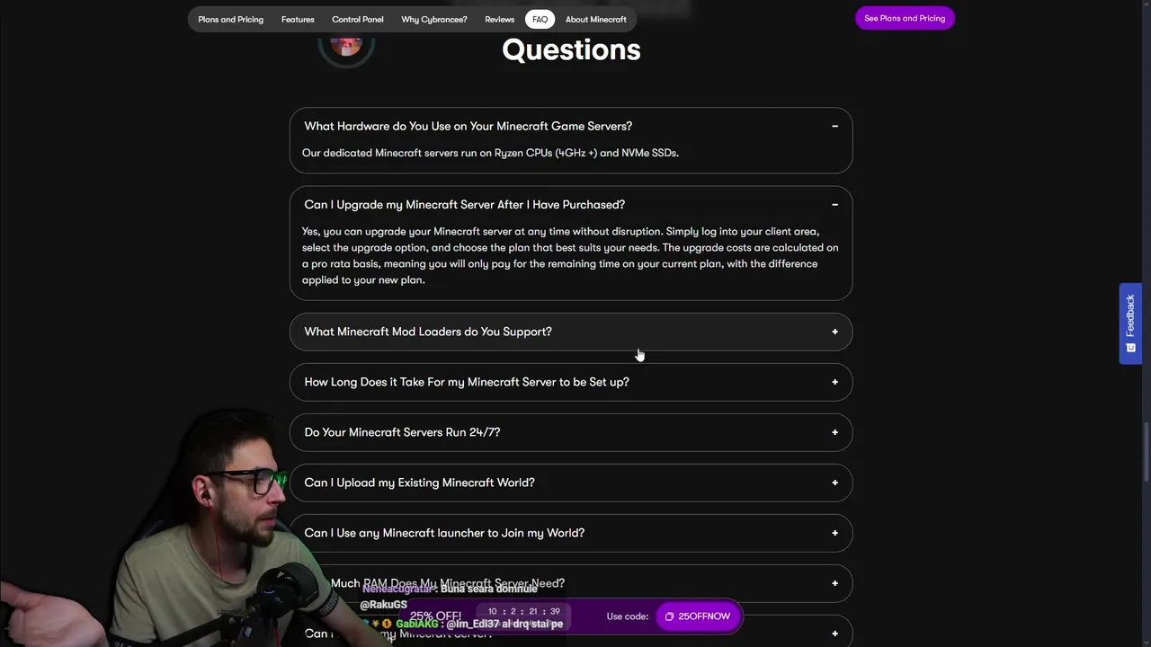Select Control Panel in navigation bar
Screen dimensions: 1151x647
[357, 19]
